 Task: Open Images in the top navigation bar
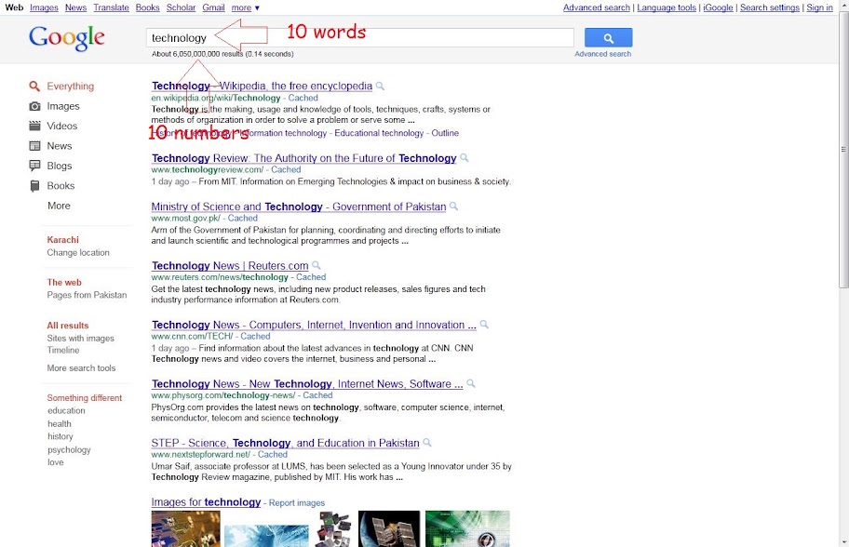[44, 7]
